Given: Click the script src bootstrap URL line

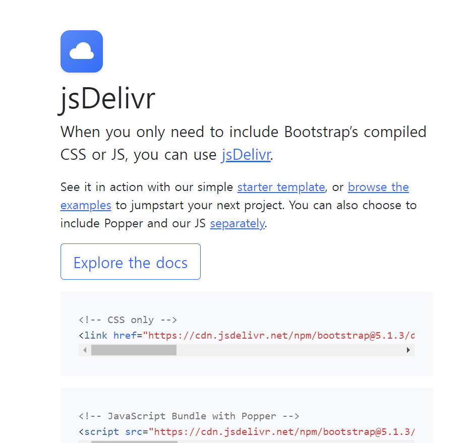Looking at the screenshot, I should click(247, 431).
